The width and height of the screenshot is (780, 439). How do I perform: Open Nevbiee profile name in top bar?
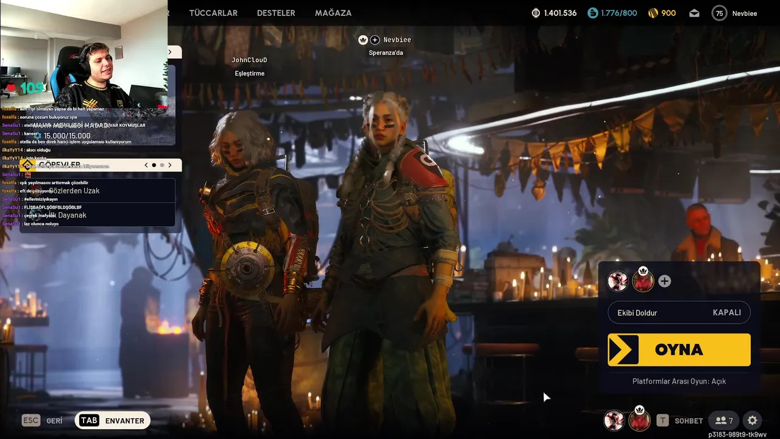tap(745, 13)
